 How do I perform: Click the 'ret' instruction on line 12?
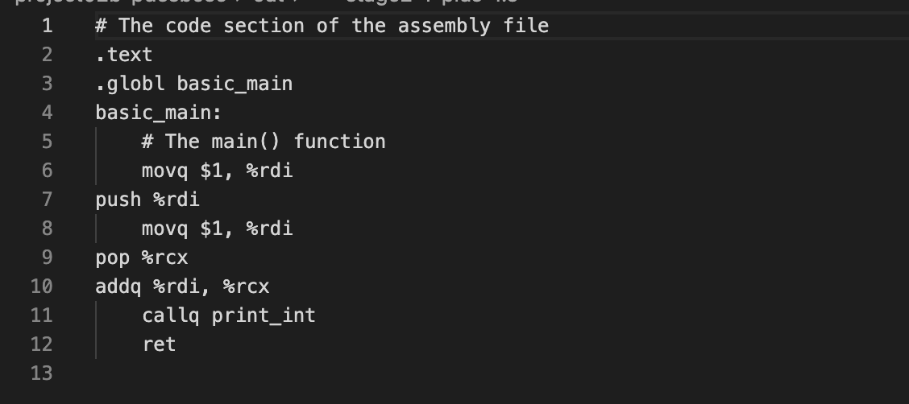coord(159,344)
